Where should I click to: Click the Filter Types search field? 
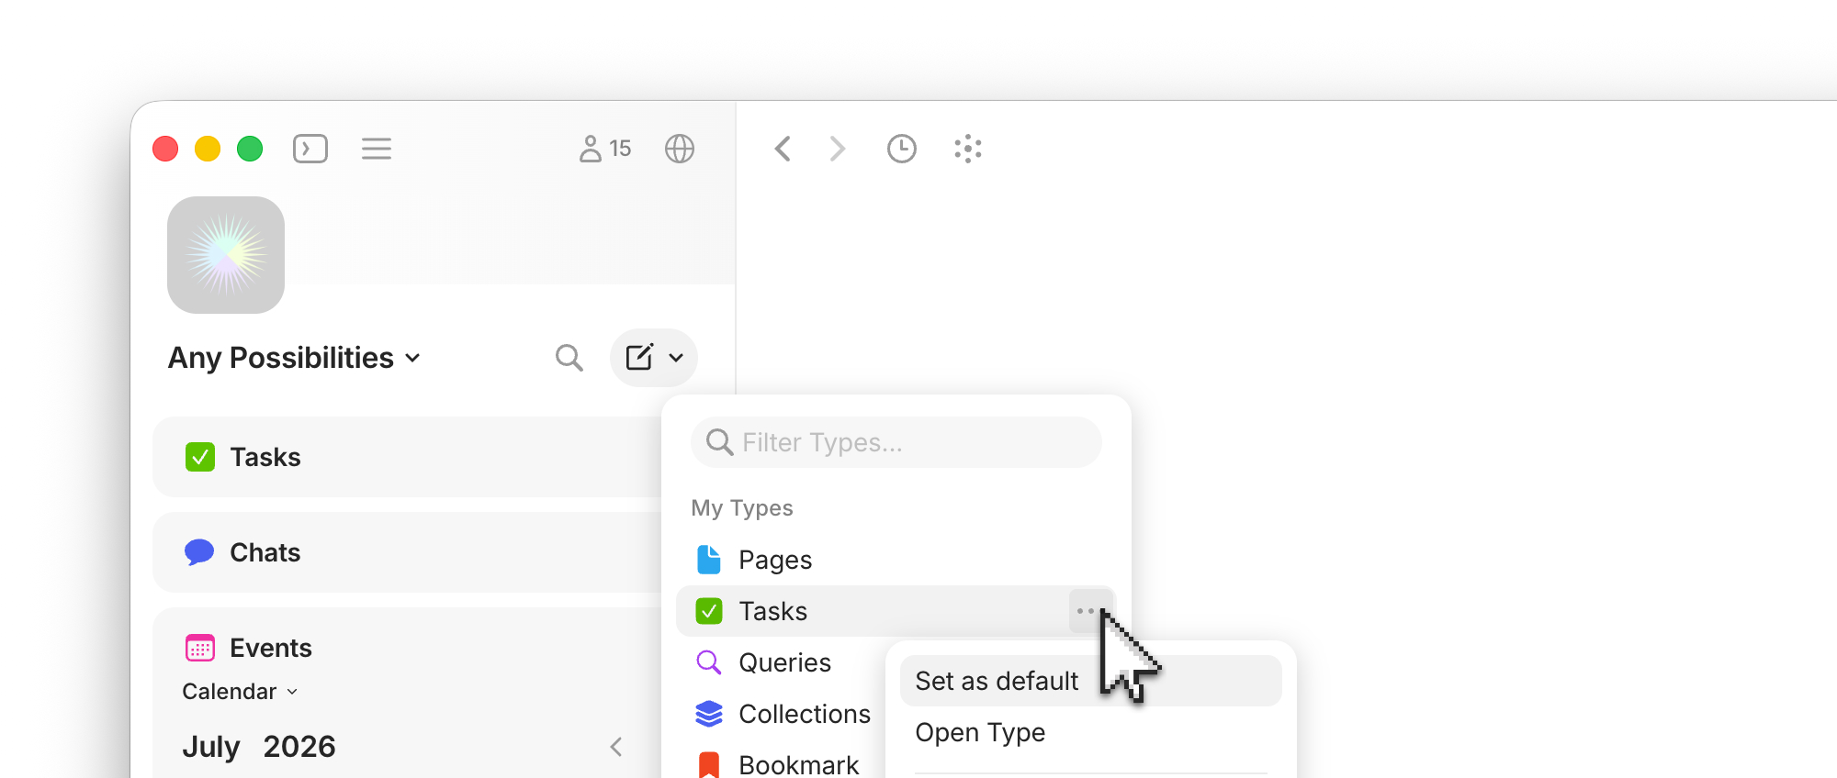pos(896,442)
